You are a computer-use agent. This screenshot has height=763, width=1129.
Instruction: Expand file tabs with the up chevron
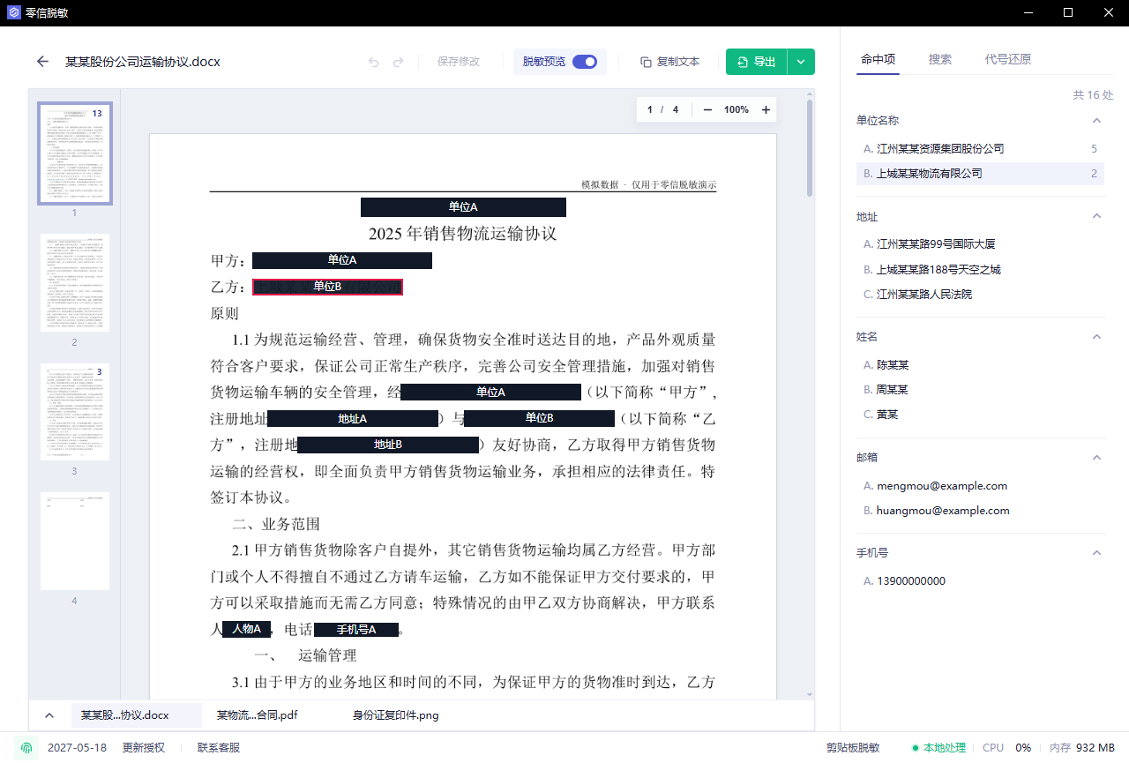pos(49,715)
